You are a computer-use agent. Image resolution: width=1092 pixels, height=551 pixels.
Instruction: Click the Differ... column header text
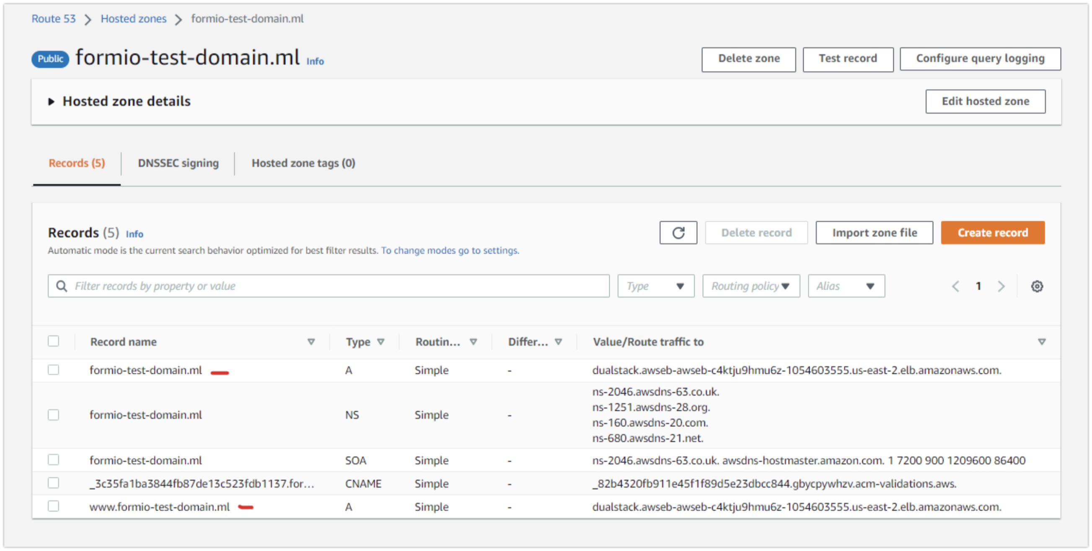click(x=528, y=342)
